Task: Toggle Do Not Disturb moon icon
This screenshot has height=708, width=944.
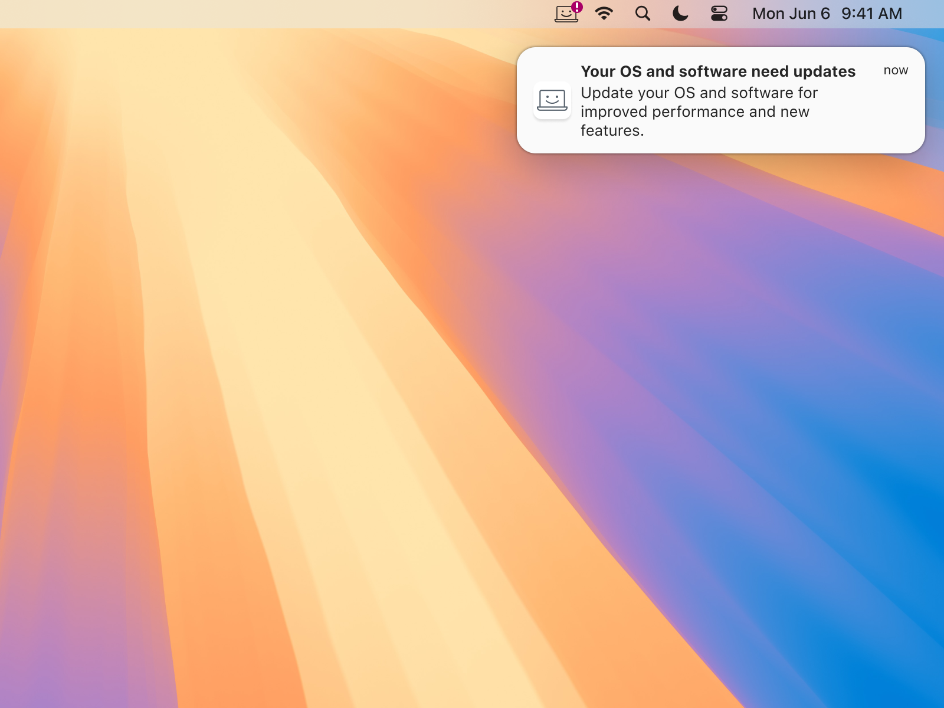Action: (680, 14)
